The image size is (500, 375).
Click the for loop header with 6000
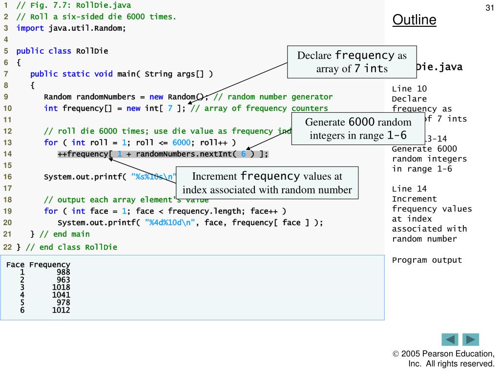[x=140, y=143]
